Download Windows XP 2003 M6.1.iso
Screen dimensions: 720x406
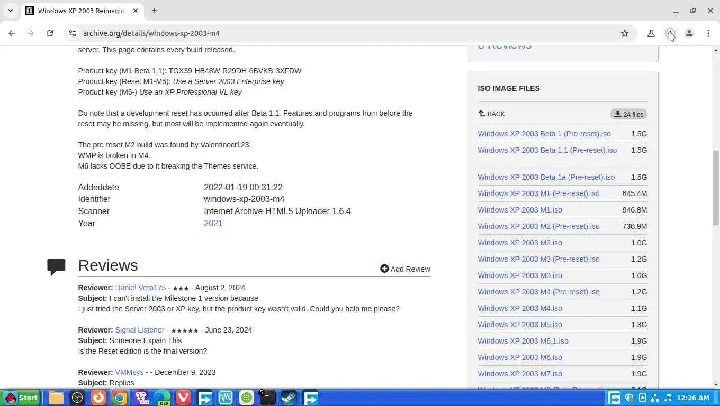point(523,341)
